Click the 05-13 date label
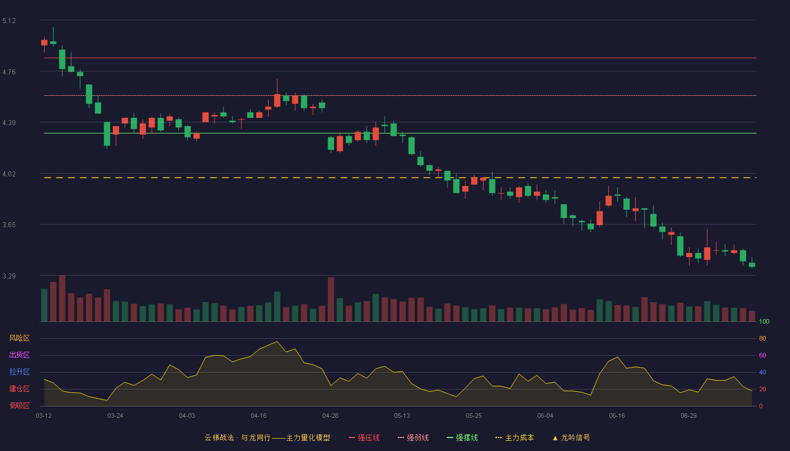 (402, 415)
